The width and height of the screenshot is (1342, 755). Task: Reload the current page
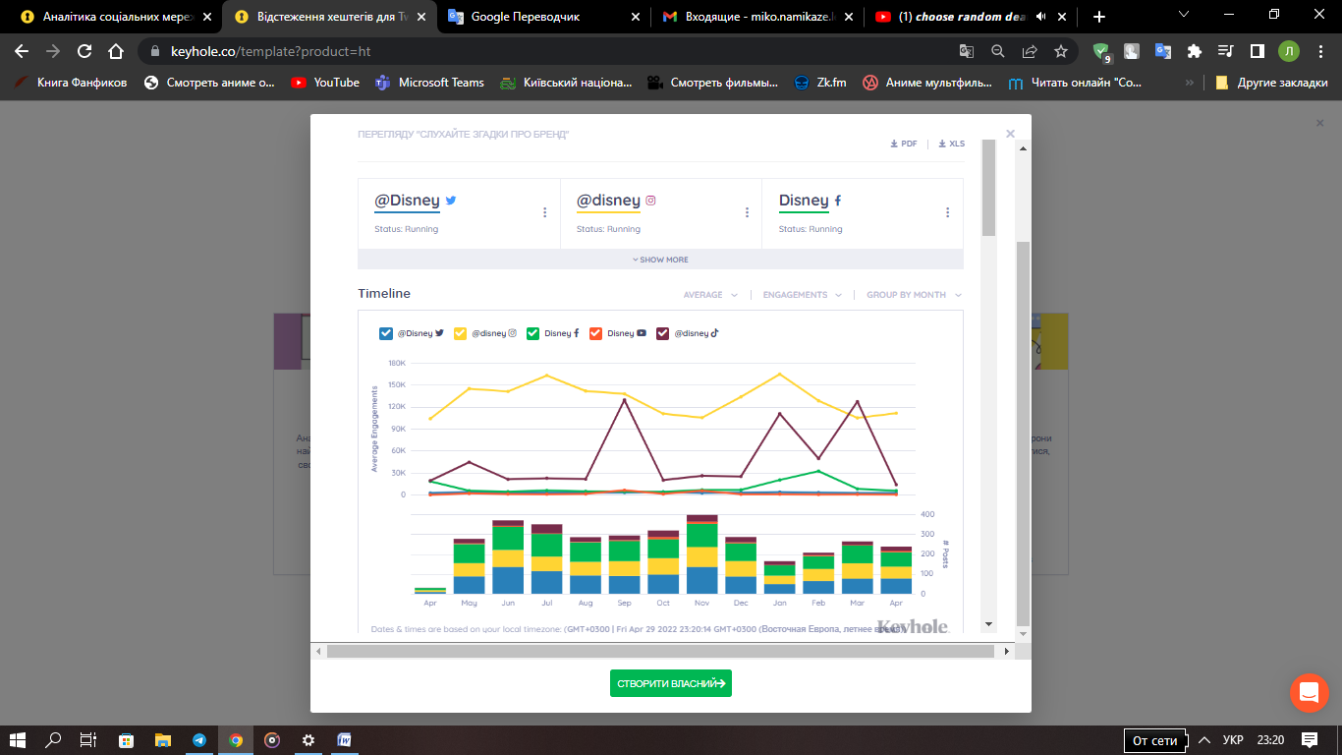84,51
